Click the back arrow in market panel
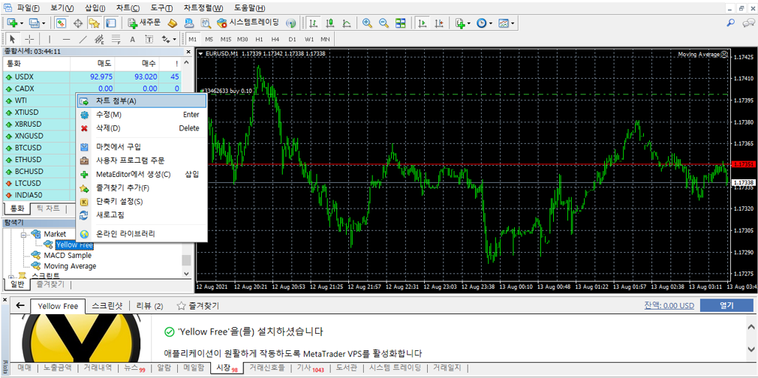The height and width of the screenshot is (378, 758). click(x=20, y=305)
